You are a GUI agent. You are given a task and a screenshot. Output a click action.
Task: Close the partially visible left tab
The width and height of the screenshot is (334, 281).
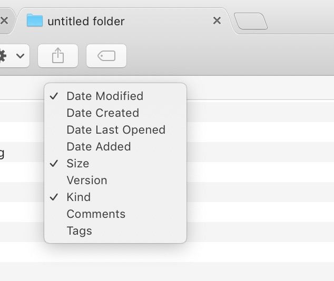4,21
